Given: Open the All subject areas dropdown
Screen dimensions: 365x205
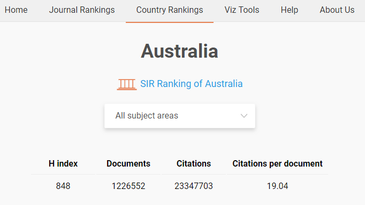Looking at the screenshot, I should [x=180, y=116].
